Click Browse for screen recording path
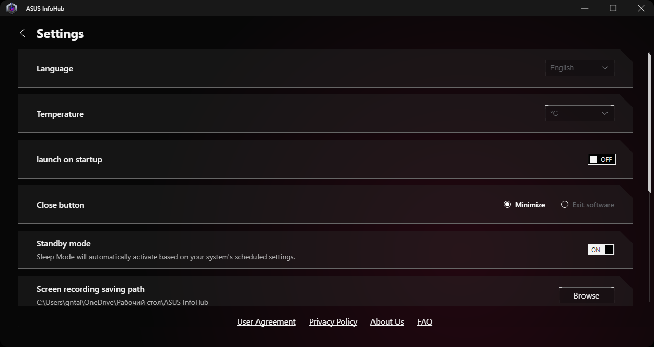This screenshot has width=654, height=347. tap(586, 295)
